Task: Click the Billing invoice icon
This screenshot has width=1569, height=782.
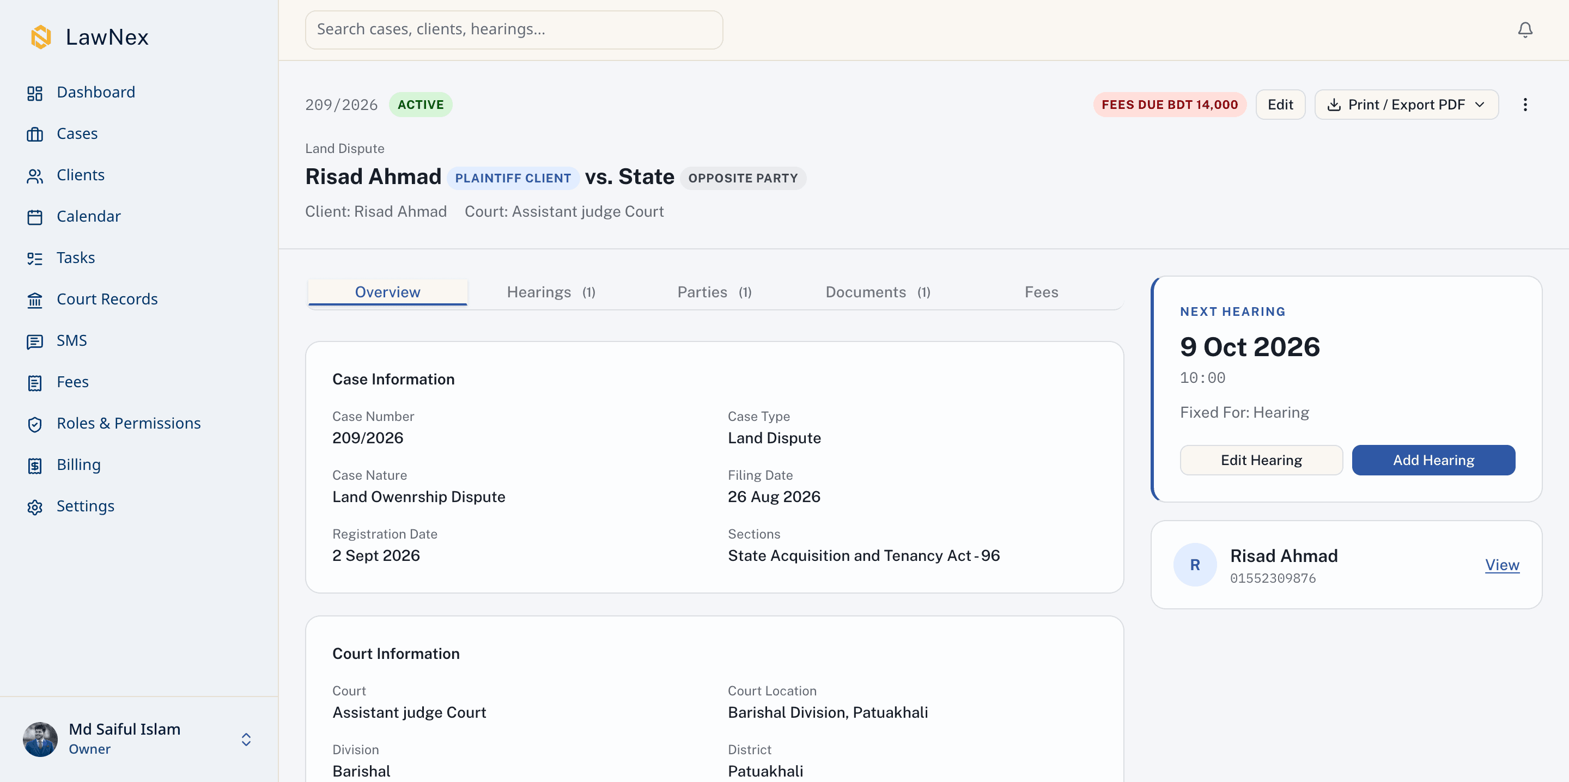Action: pyautogui.click(x=35, y=465)
